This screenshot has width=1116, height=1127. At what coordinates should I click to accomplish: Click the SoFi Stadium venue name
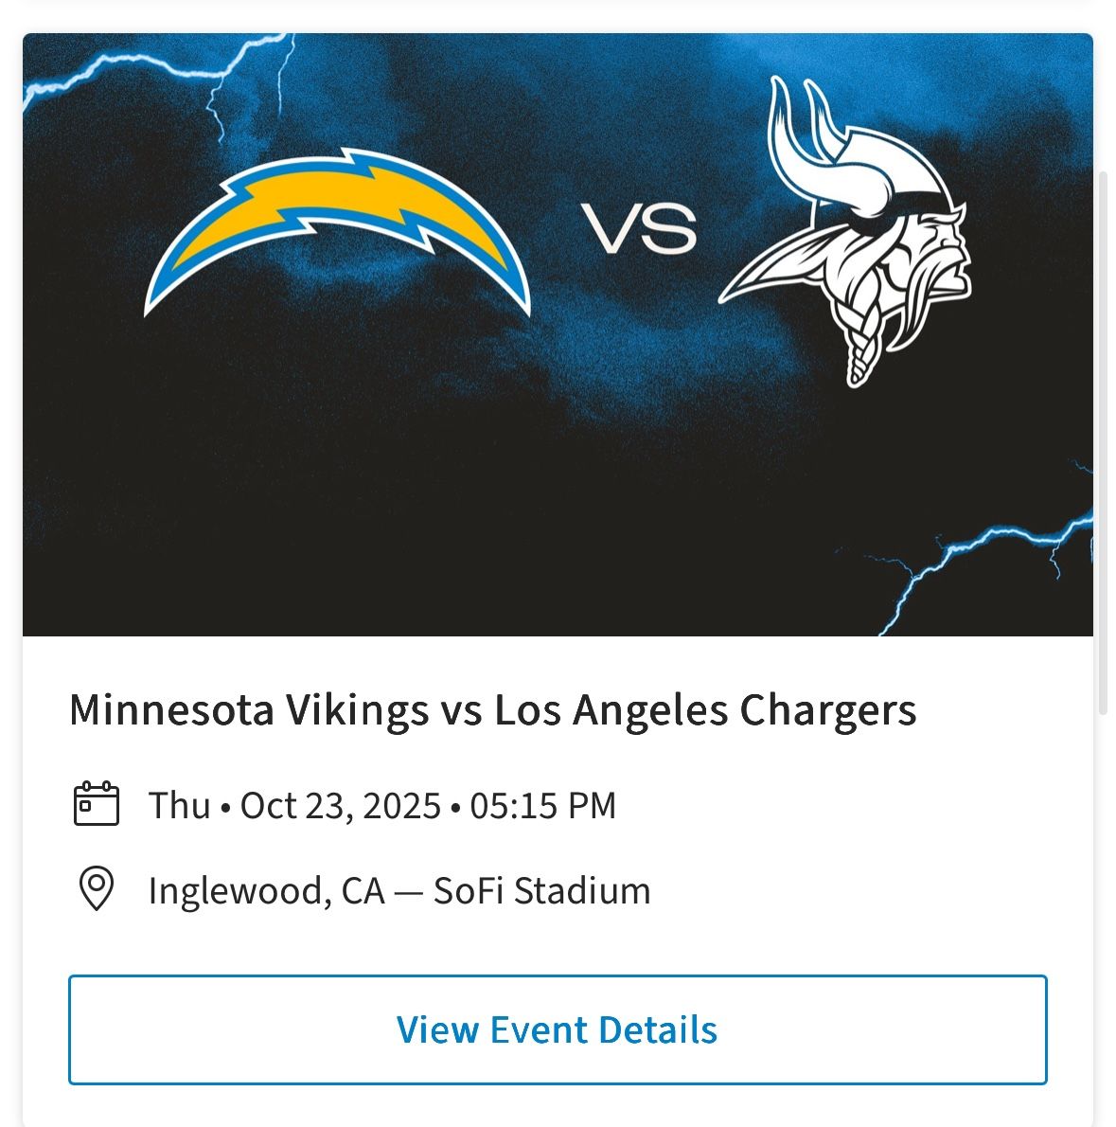(x=542, y=891)
